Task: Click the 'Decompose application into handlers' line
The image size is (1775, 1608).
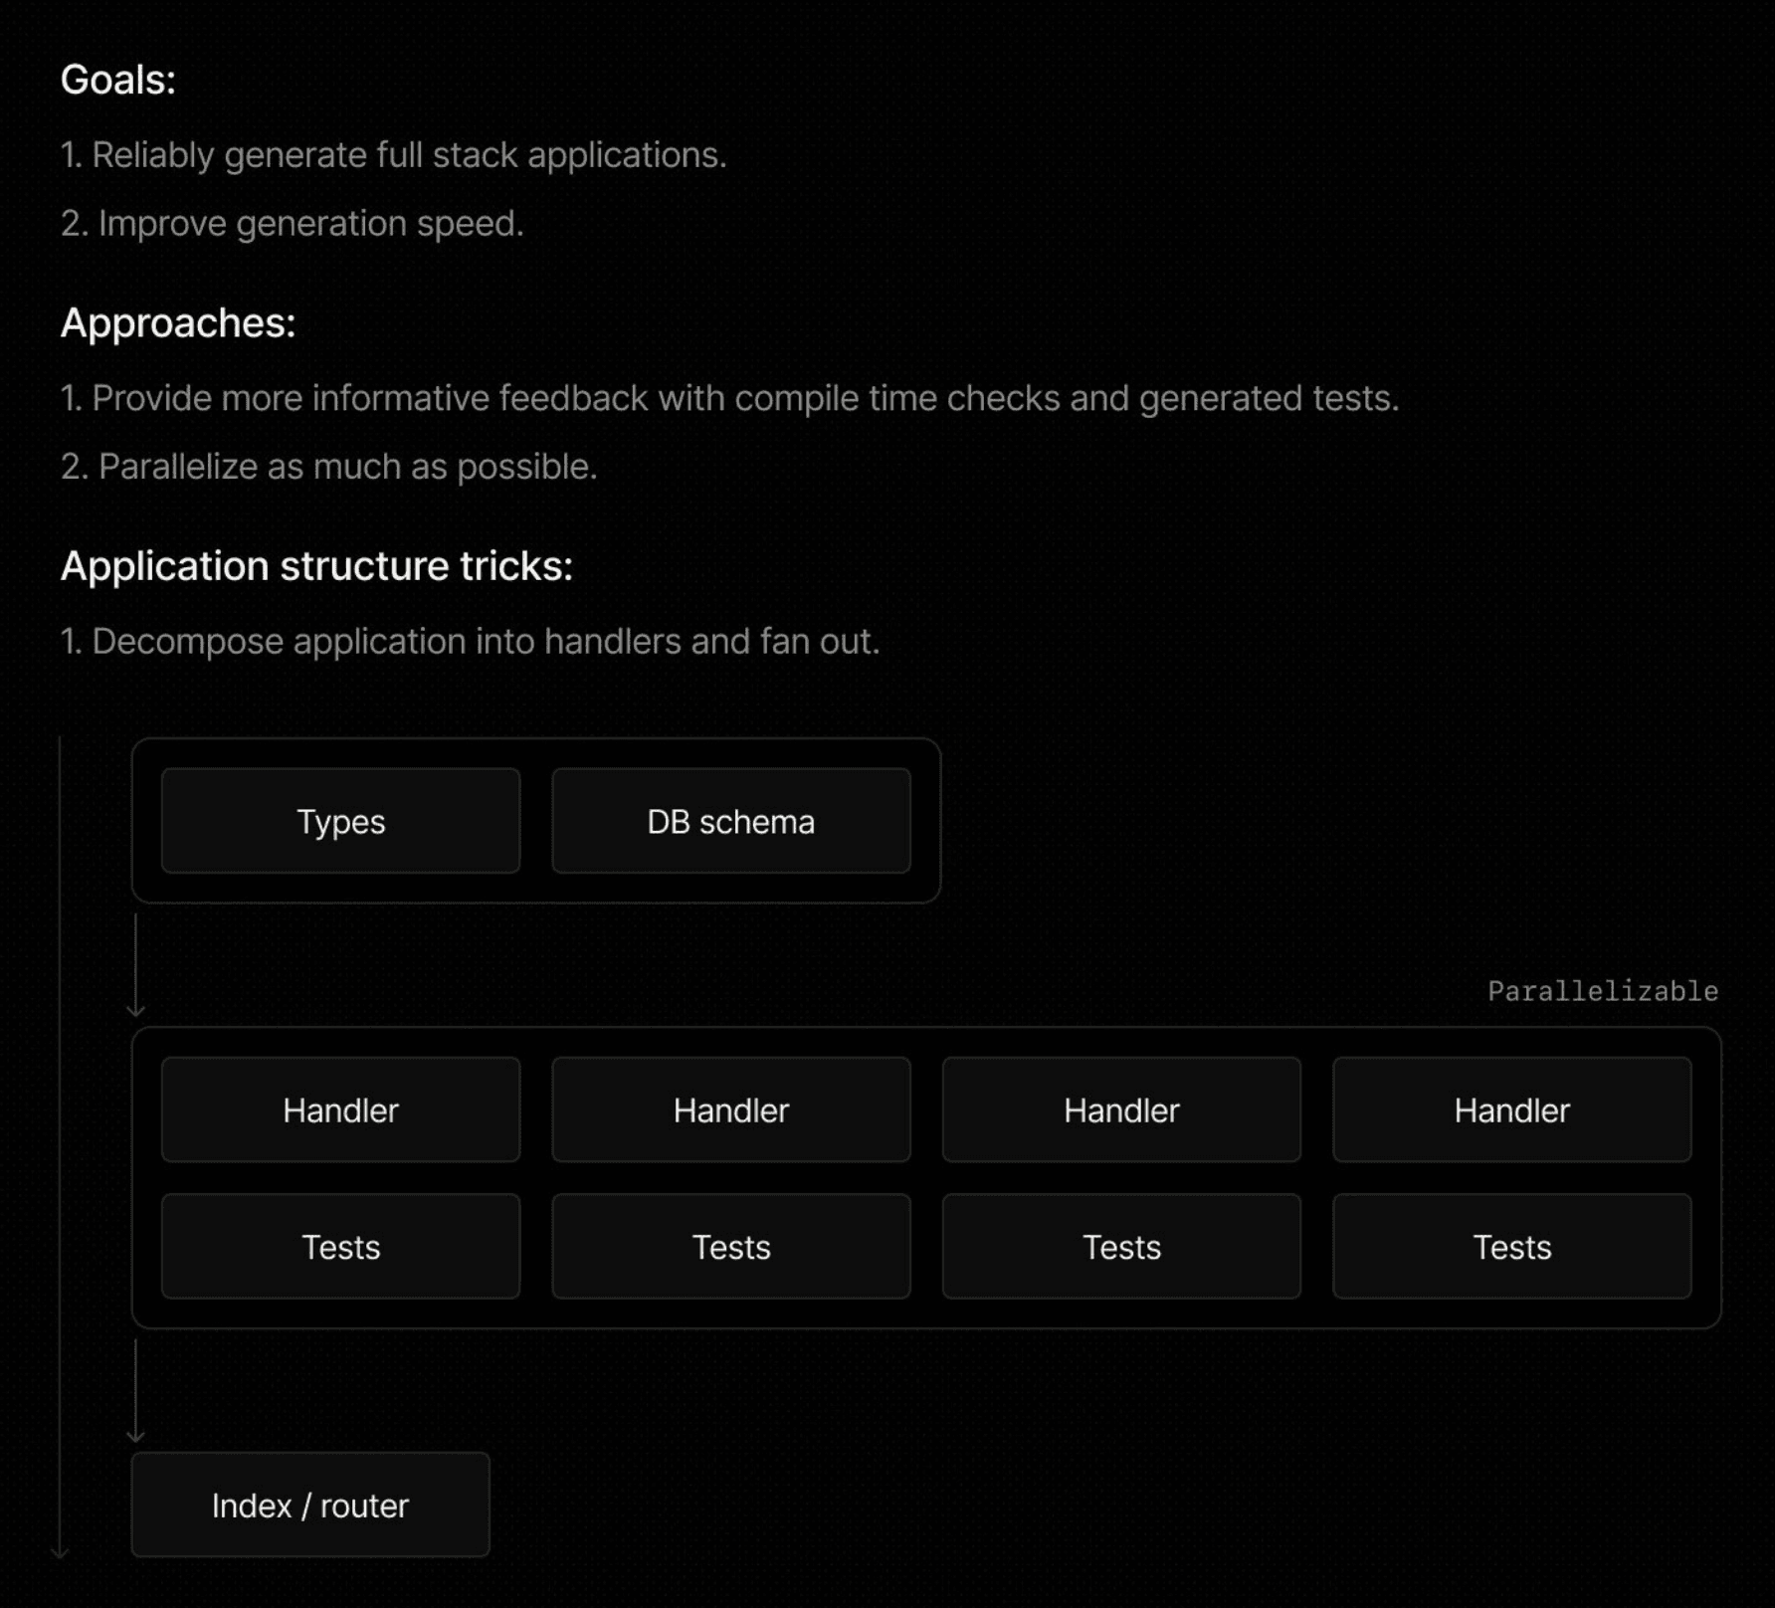Action: tap(470, 641)
